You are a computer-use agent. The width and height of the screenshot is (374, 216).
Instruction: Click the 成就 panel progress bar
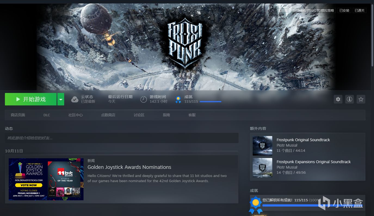[x=313, y=205]
